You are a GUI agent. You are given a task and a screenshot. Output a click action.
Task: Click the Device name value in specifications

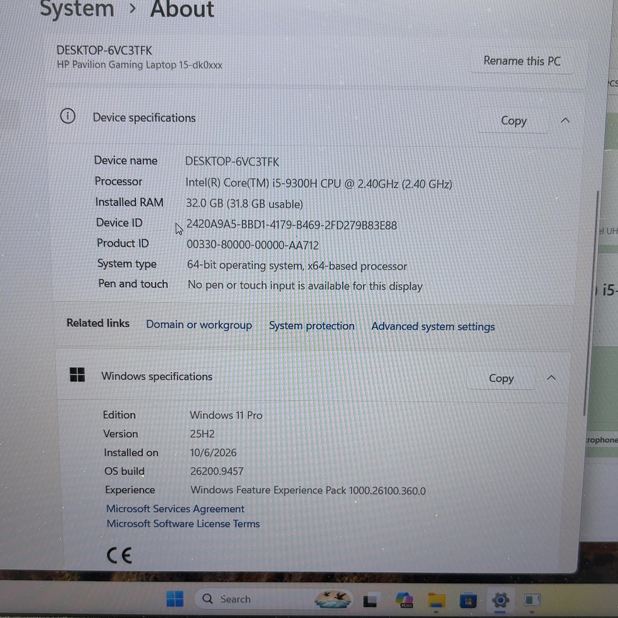232,161
